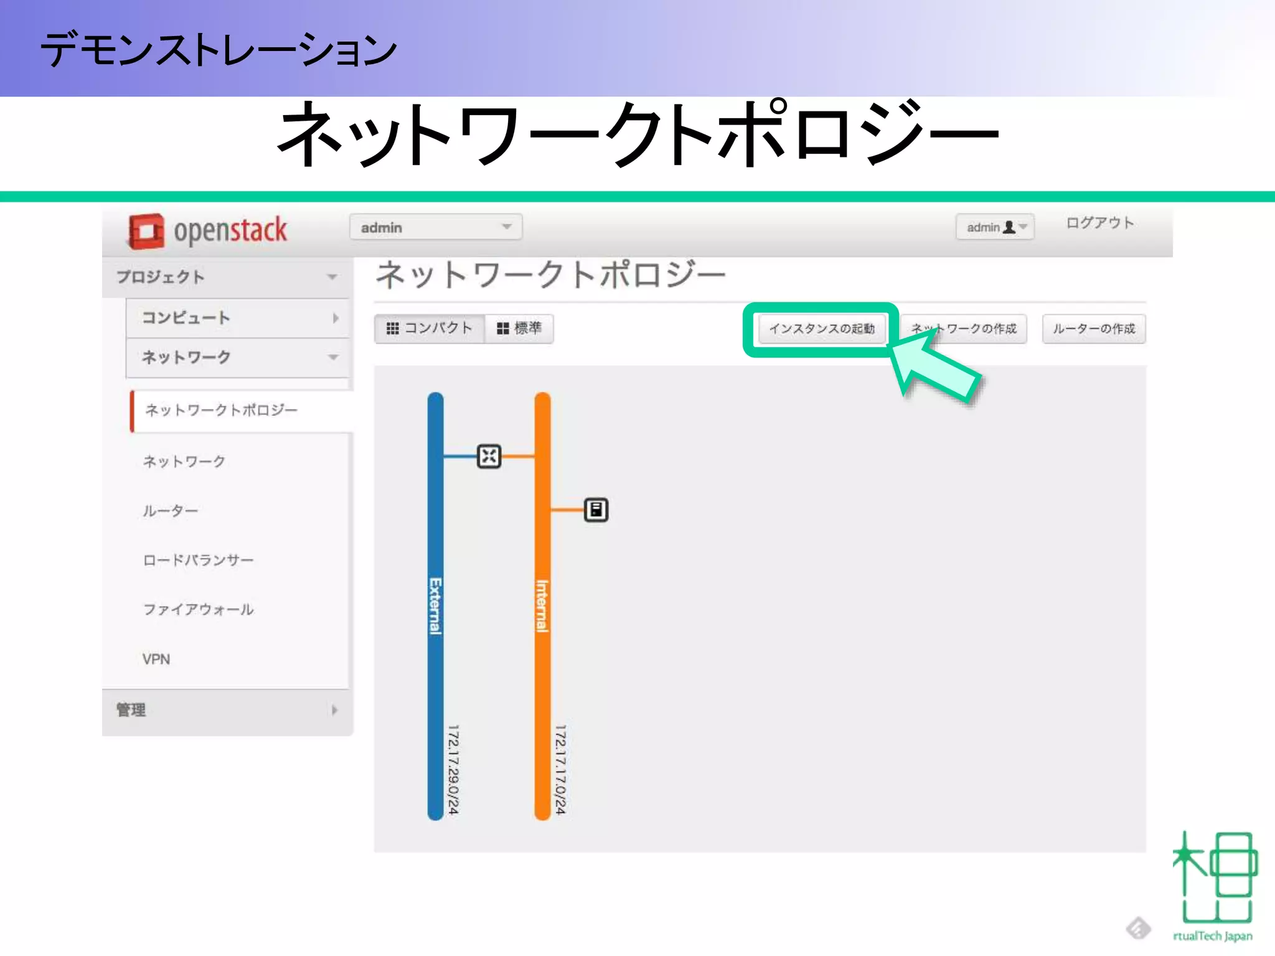Open the admin project dropdown
The width and height of the screenshot is (1275, 956).
436,227
